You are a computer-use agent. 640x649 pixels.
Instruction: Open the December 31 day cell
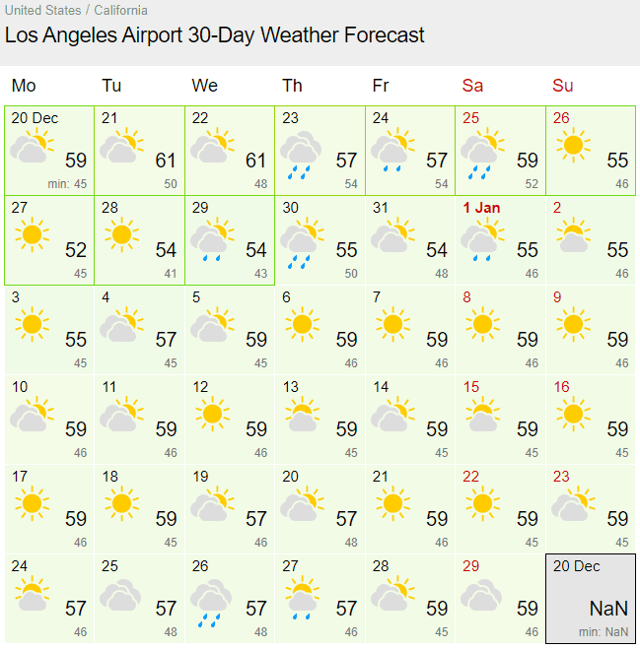click(x=410, y=240)
